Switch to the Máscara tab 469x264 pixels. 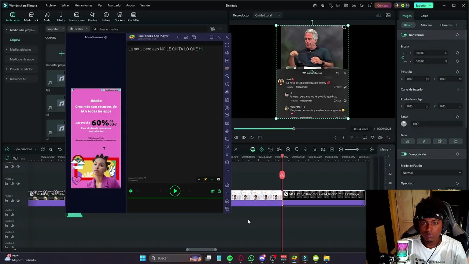(426, 25)
